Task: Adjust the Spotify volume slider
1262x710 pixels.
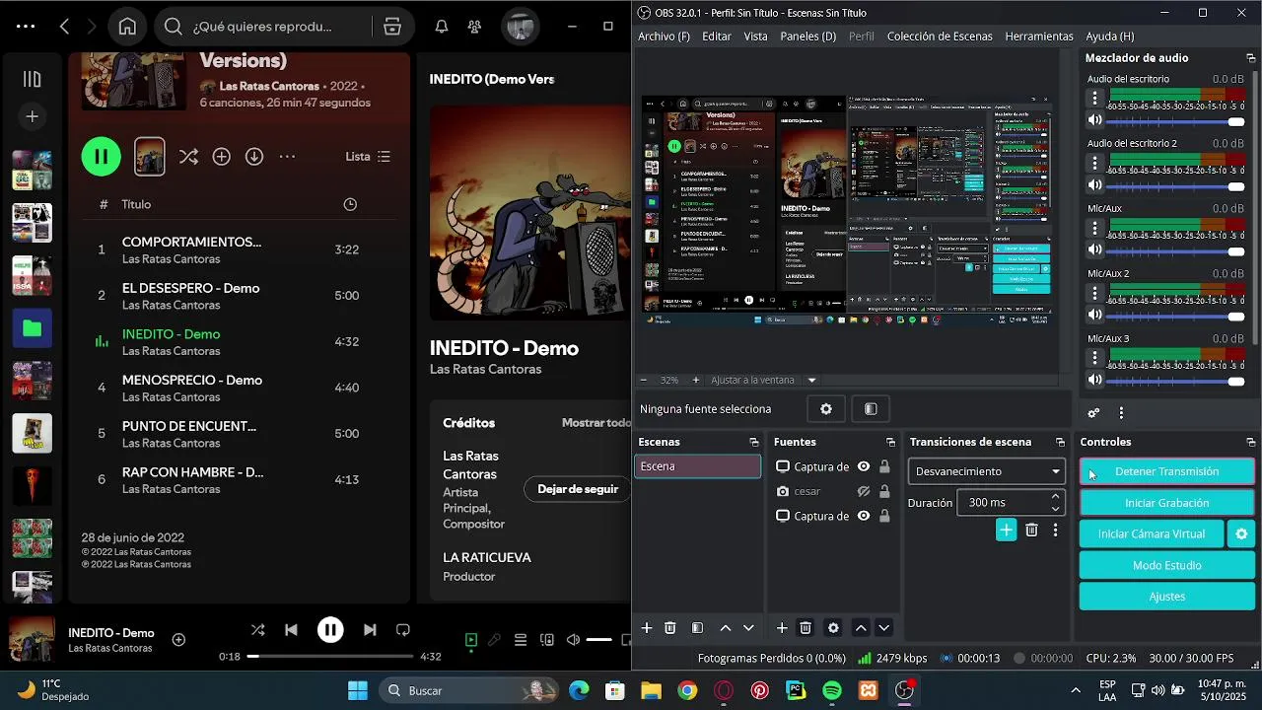Action: (x=599, y=640)
